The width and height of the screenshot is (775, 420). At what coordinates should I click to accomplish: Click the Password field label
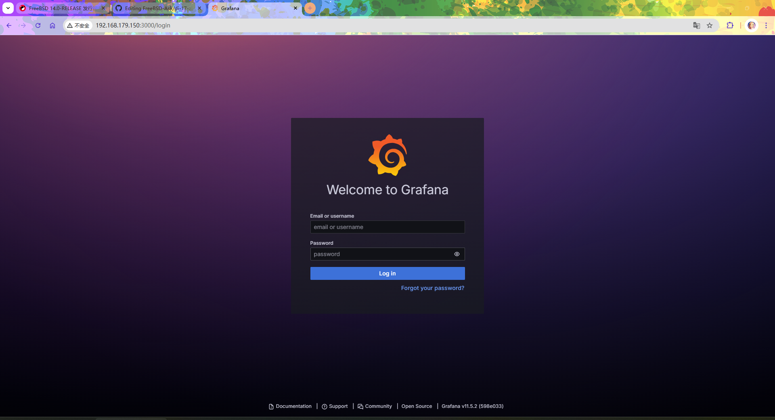click(322, 243)
